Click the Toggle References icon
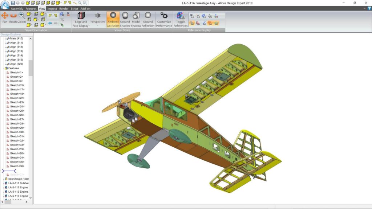372x209 pixels. 180,18
